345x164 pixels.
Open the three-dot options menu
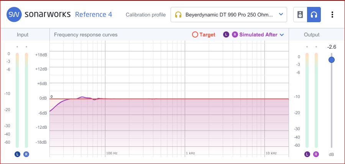(x=332, y=15)
